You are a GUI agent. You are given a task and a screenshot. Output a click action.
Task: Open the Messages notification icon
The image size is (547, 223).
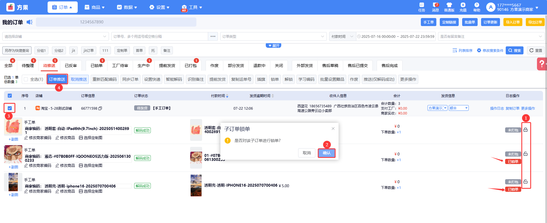pos(435,7)
